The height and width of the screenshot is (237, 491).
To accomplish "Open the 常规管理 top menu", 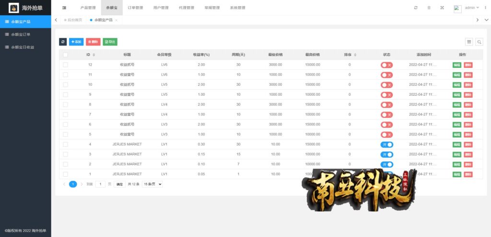I will (x=212, y=8).
